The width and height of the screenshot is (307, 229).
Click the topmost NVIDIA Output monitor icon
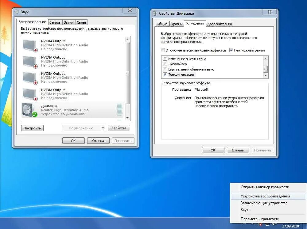[x=30, y=45]
